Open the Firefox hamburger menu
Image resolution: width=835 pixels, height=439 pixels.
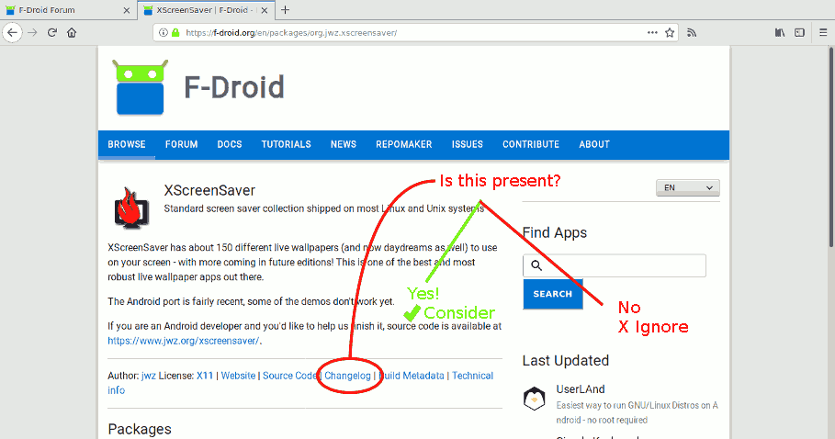823,32
